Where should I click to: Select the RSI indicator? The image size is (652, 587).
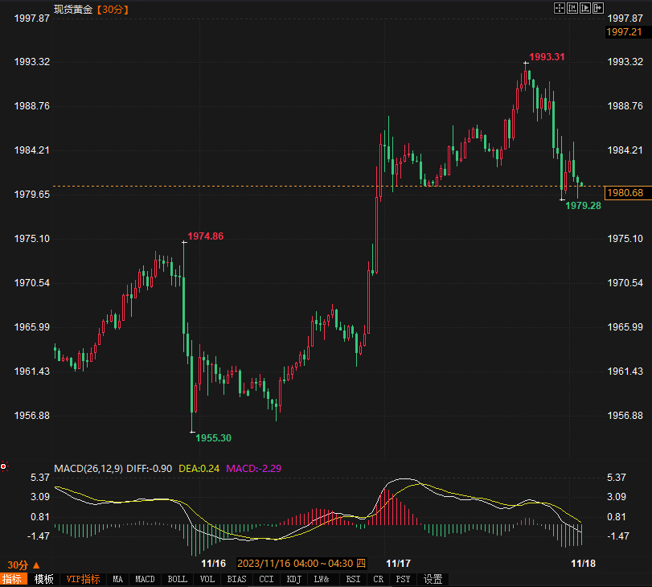352,579
